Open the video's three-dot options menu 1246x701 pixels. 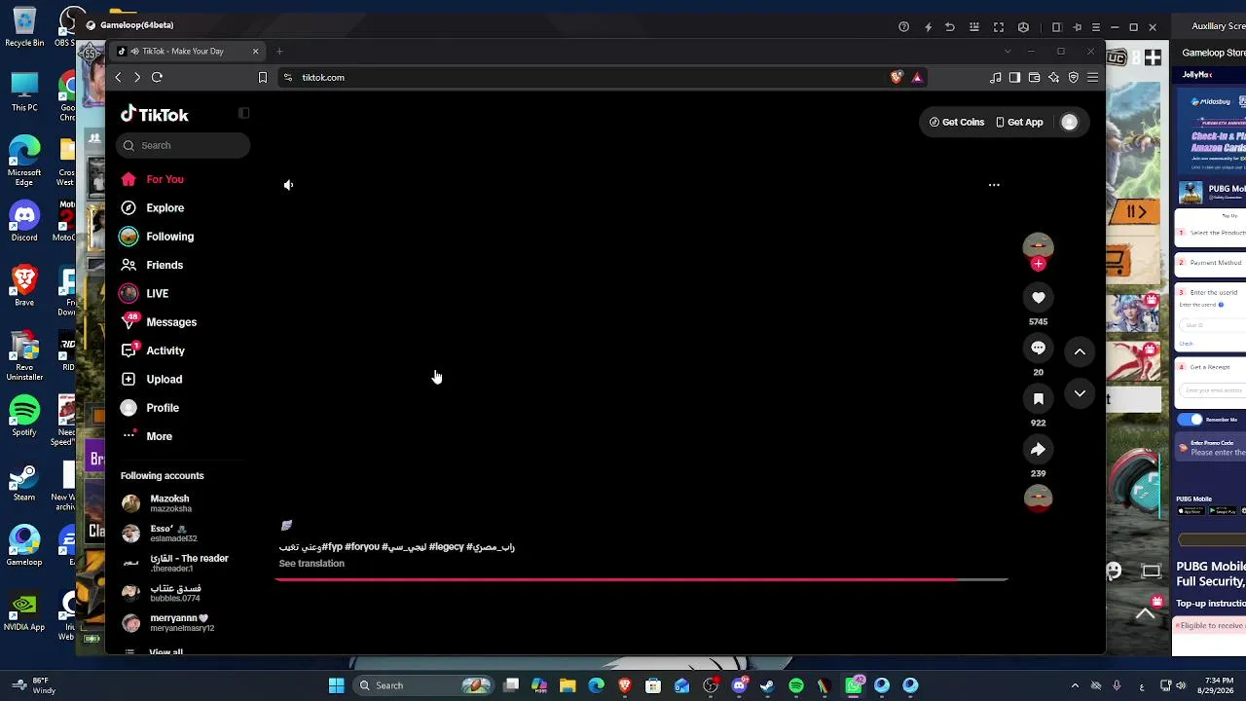pos(994,185)
